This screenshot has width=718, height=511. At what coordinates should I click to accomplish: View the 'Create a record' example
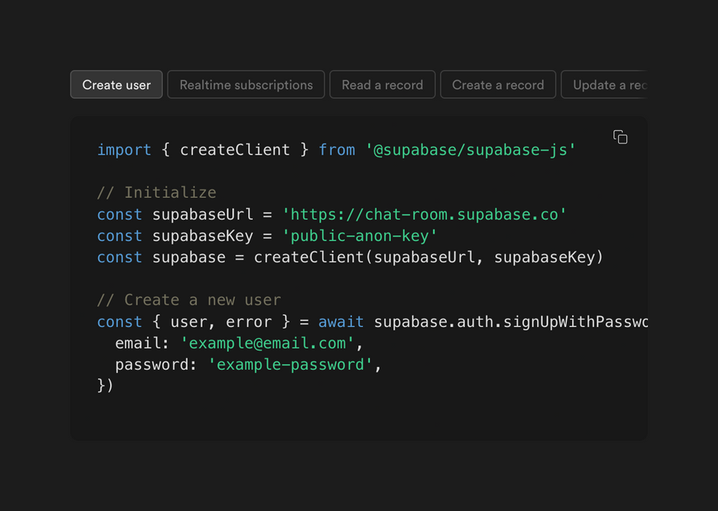pos(498,84)
